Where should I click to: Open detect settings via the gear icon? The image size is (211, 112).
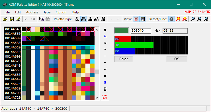click(x=171, y=19)
